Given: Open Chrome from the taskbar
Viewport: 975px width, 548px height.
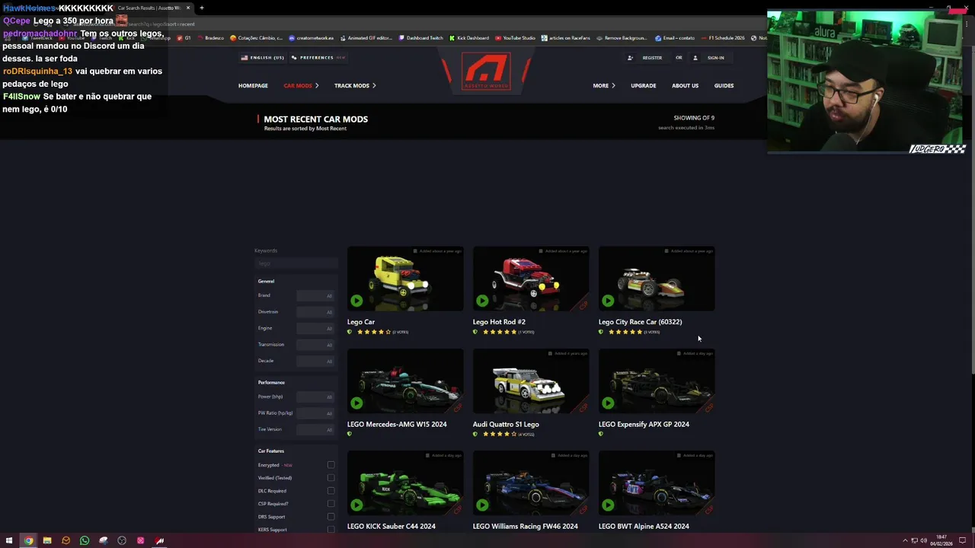Looking at the screenshot, I should [x=28, y=540].
